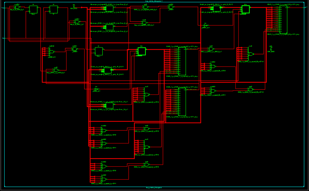The width and height of the screenshot is (309, 191).
Task: Select the M flip-flop in the middle row
Action: [x=98, y=51]
